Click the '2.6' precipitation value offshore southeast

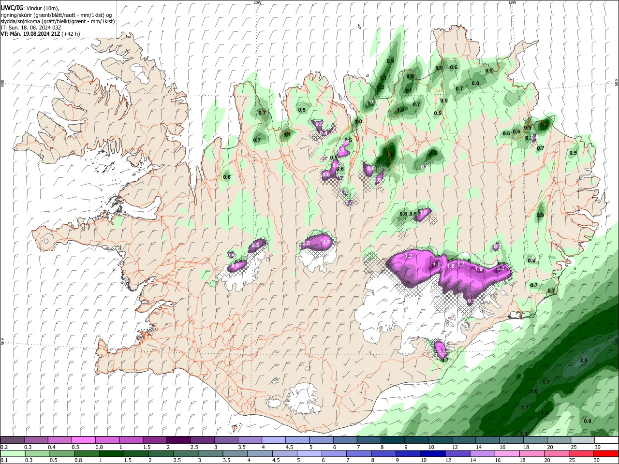click(x=583, y=360)
